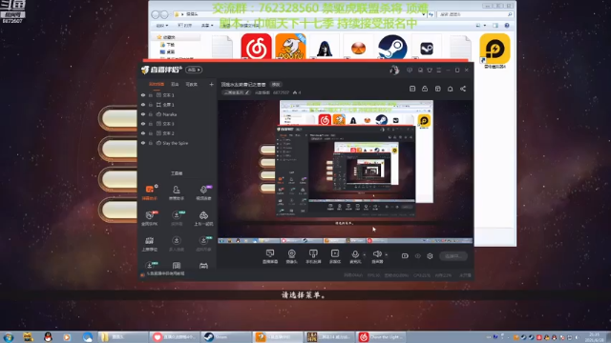Lock the Slay the Spire source

151,143
